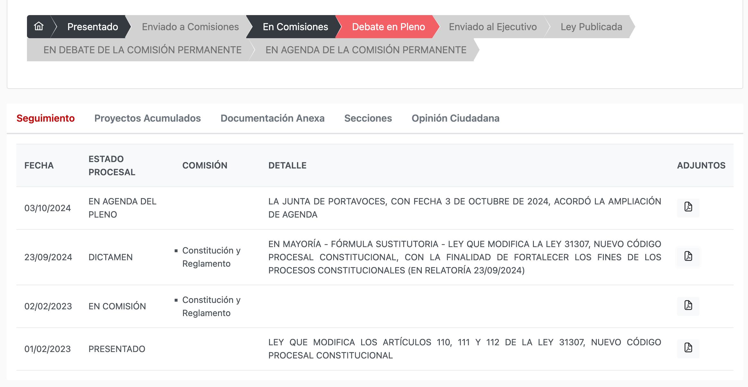This screenshot has height=387, width=748.
Task: Click the Debate en Pleno stage
Action: (x=388, y=27)
